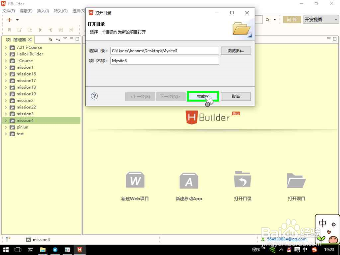This screenshot has height=255, width=340.
Task: Click the 新建Web项目 icon
Action: coord(135,180)
